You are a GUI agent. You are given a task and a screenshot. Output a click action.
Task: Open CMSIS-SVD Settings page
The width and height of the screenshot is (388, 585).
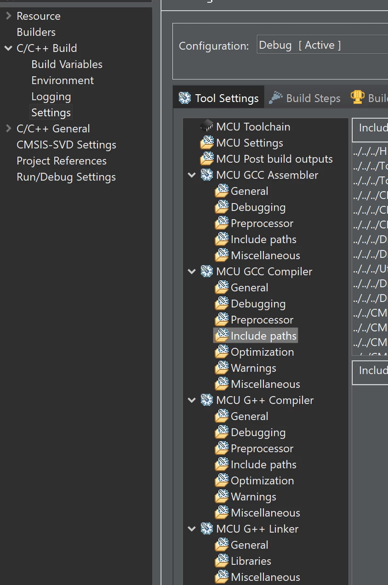66,145
